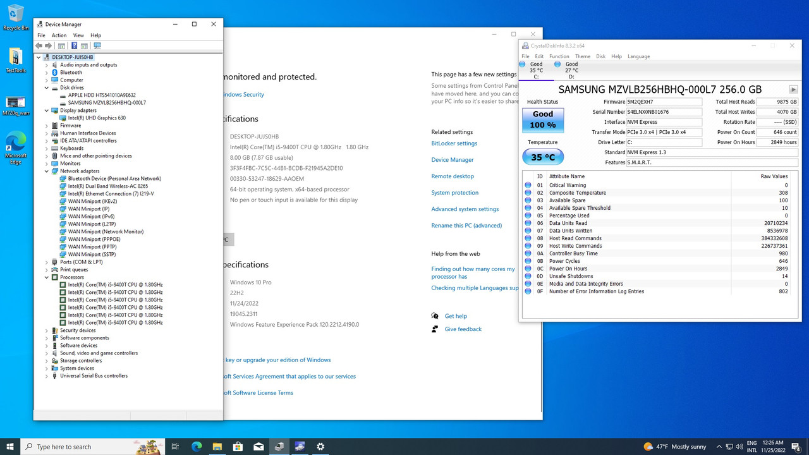Click the Windows Start button

click(10, 446)
